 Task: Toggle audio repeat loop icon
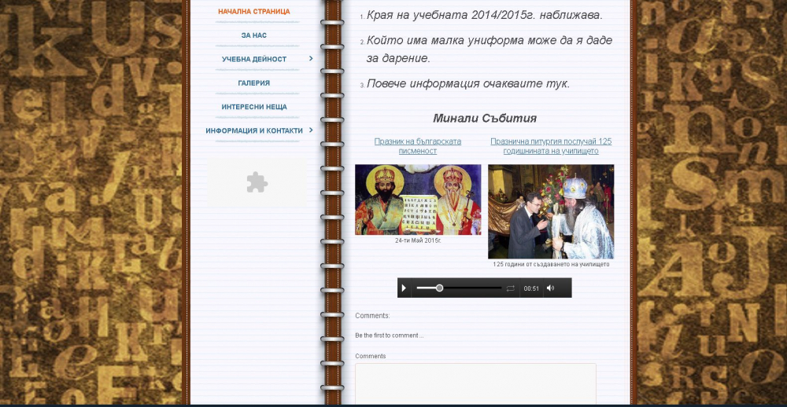511,288
